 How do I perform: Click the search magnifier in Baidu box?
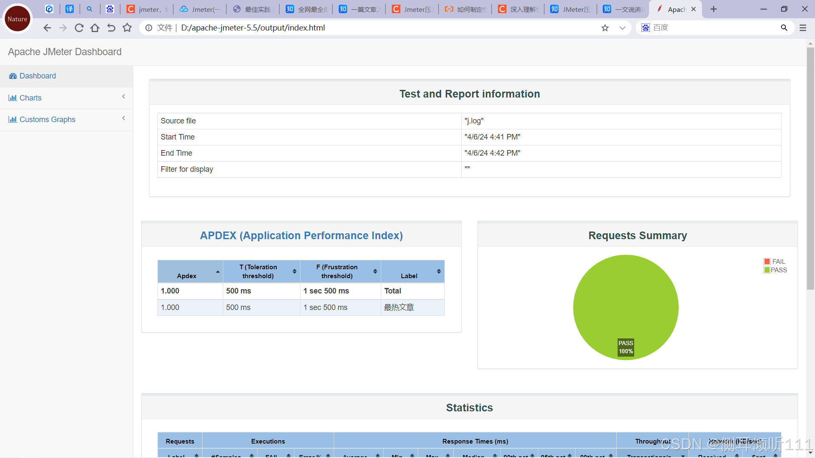click(x=784, y=28)
